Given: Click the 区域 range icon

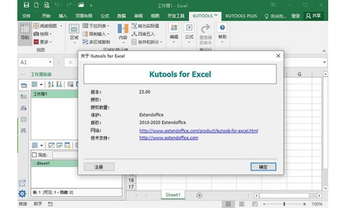Looking at the screenshot, I should click(74, 29).
